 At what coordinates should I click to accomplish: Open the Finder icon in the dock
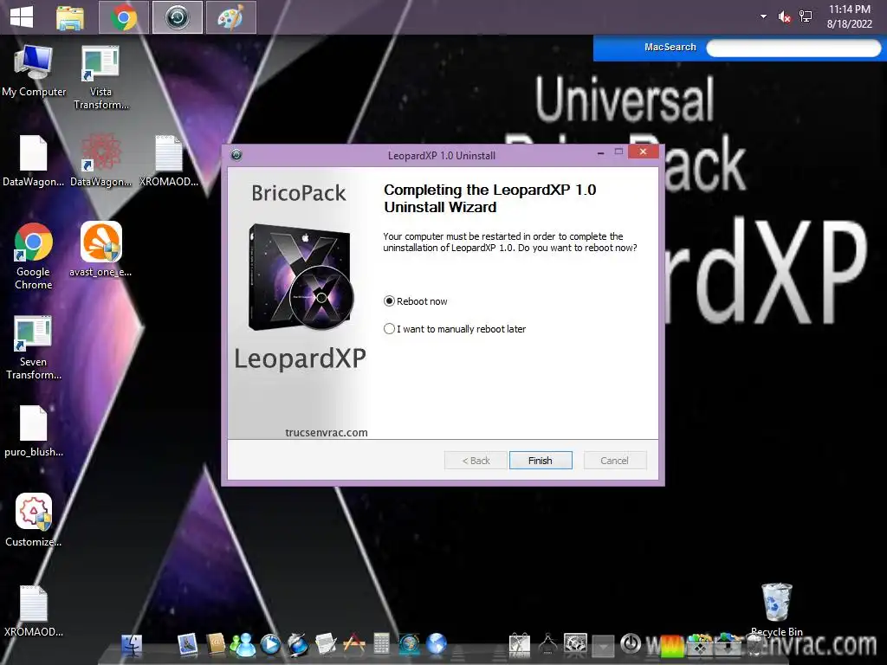(132, 644)
